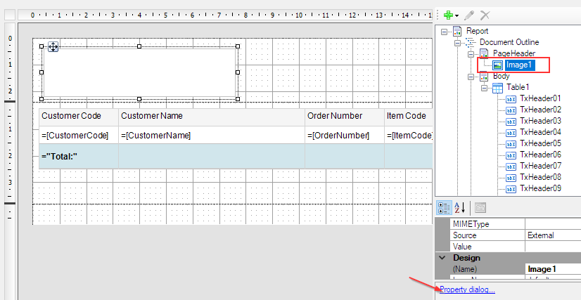The height and width of the screenshot is (300, 581).
Task: Switch property grid to Categorized view
Action: [x=444, y=208]
